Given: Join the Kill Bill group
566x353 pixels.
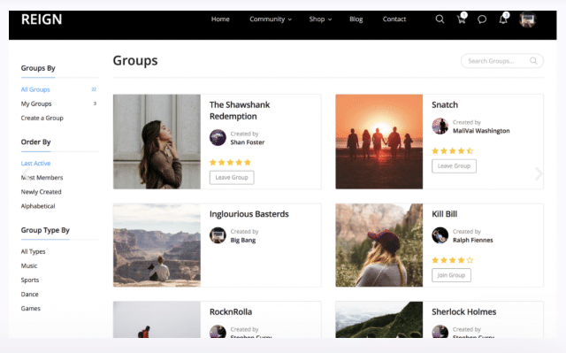Looking at the screenshot, I should [x=451, y=275].
